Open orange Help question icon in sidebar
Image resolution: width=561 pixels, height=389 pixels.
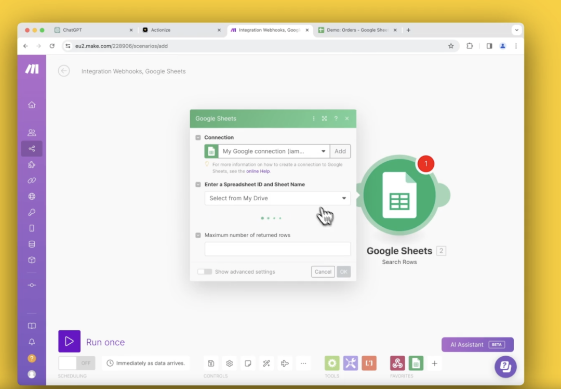(x=32, y=358)
